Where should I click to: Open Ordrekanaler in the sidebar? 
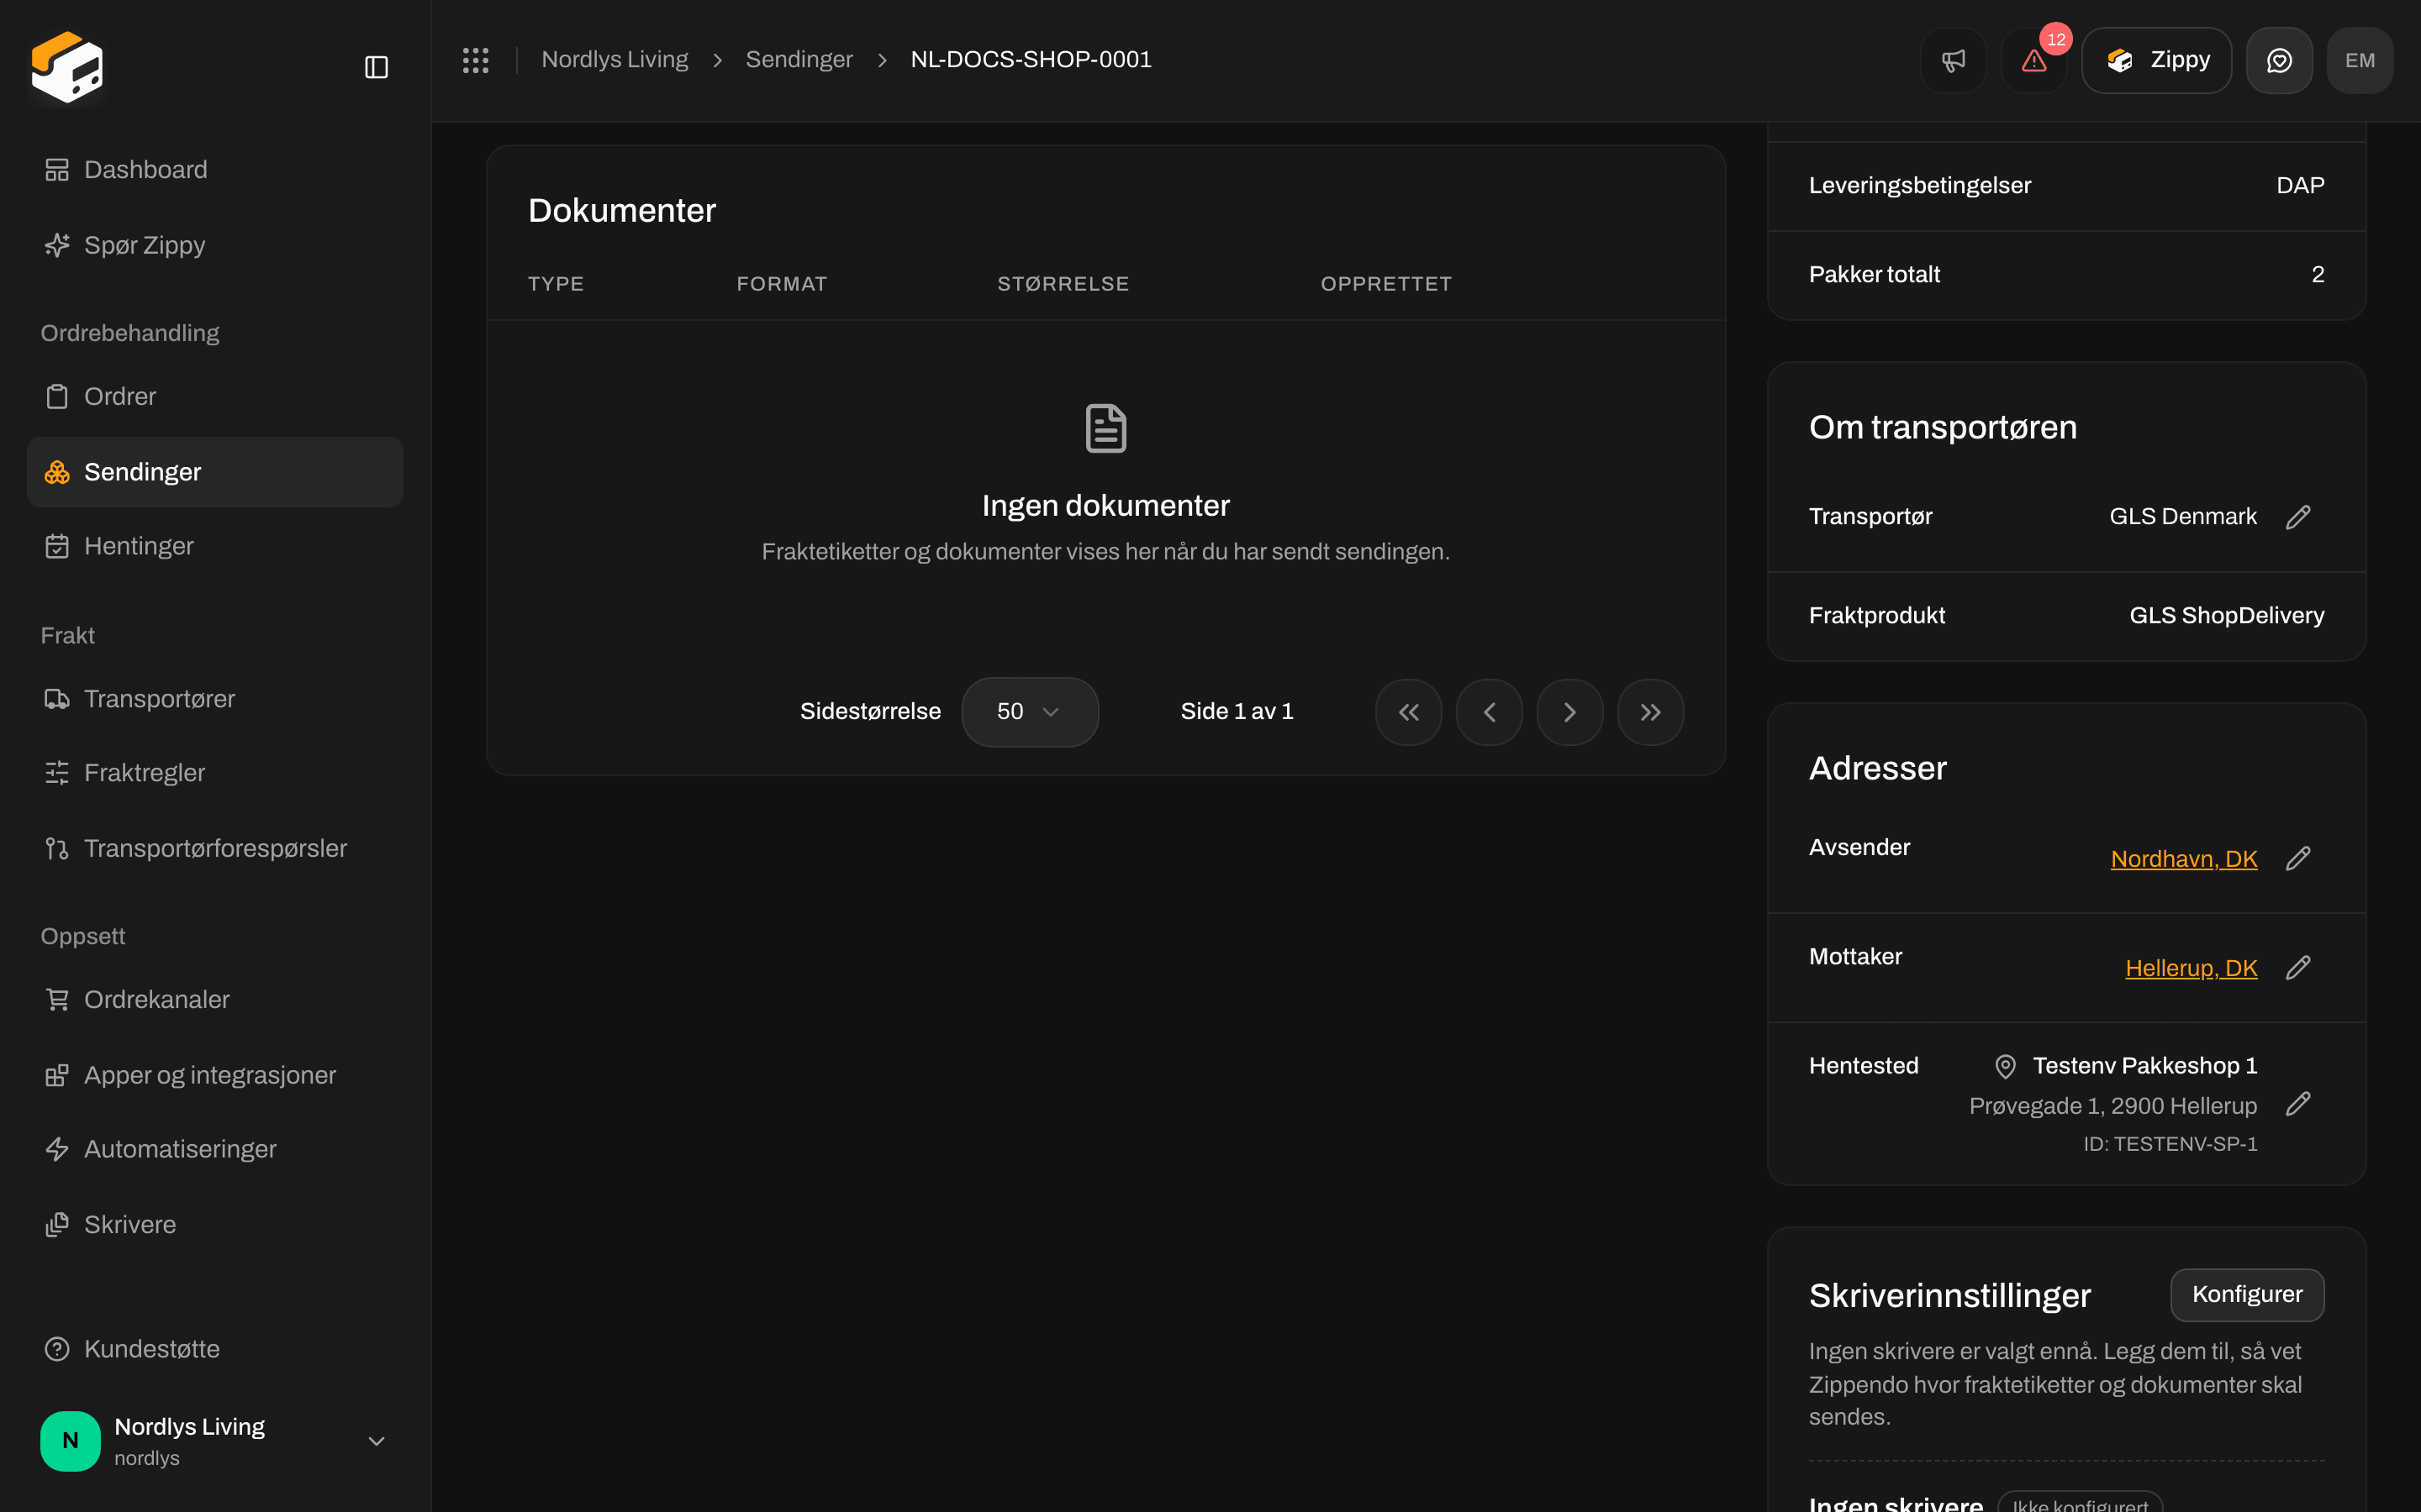tap(215, 999)
